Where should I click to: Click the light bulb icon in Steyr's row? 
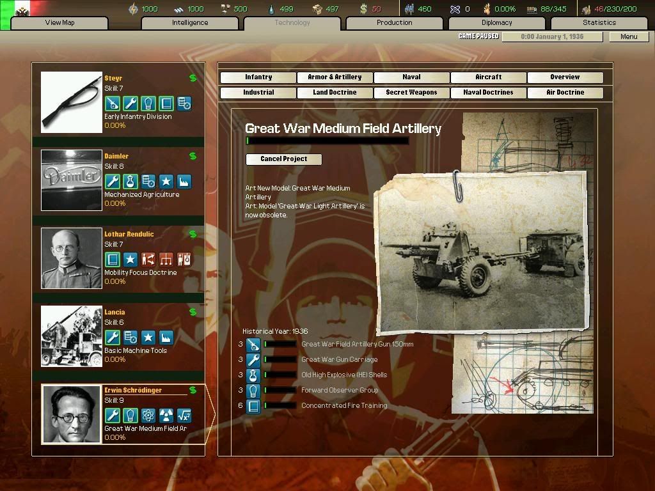pos(148,103)
